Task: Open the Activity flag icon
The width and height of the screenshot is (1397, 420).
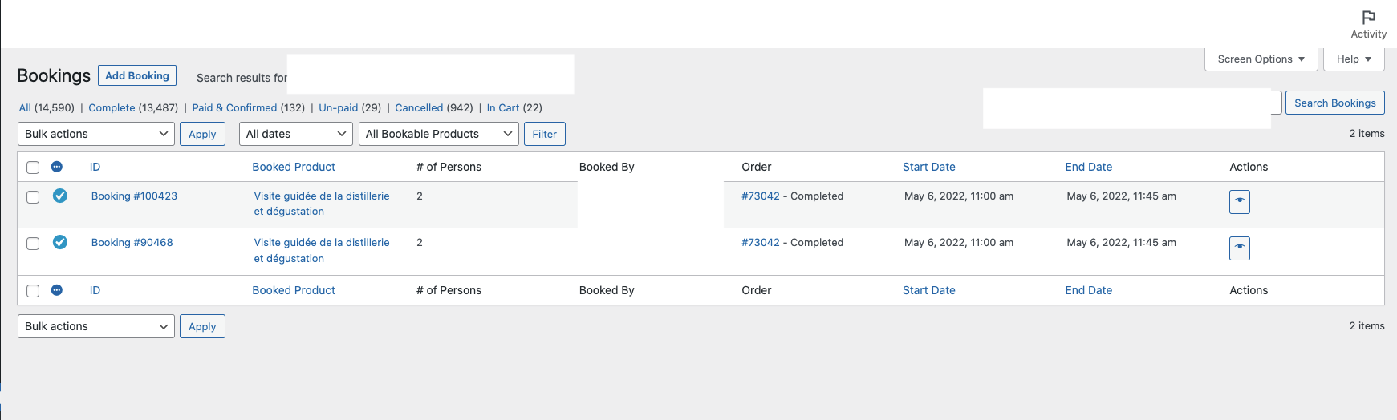Action: tap(1368, 18)
